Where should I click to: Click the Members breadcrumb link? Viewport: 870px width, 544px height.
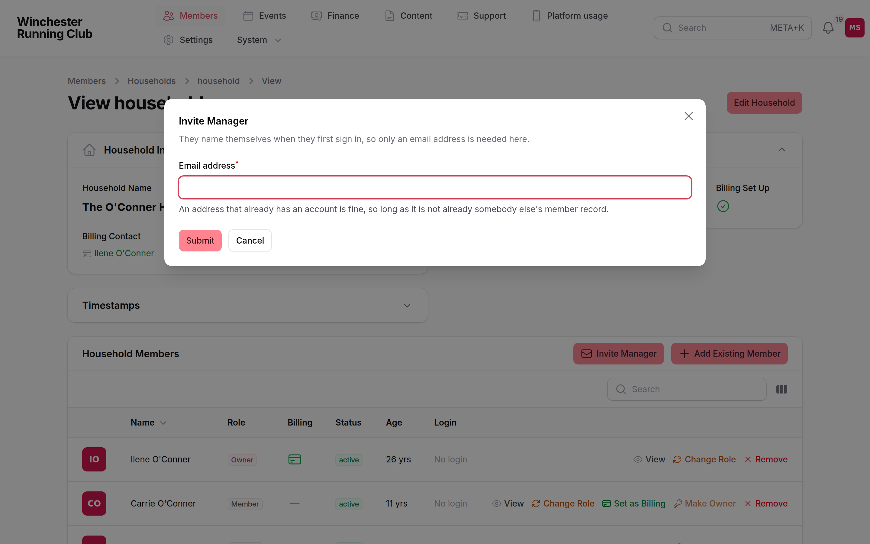tap(87, 81)
